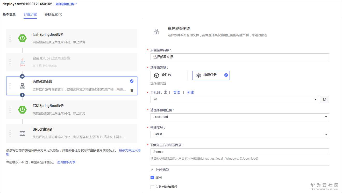Collapse the 控制选项 section
Viewport: 342px width, 193px height.
[160, 170]
